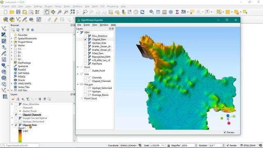Toggle editing with the pencil icon
This screenshot has width=263, height=148.
(55, 19)
